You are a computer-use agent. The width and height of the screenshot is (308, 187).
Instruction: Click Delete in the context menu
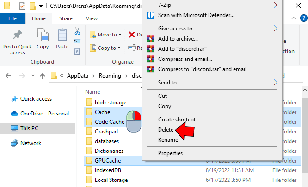(x=166, y=130)
